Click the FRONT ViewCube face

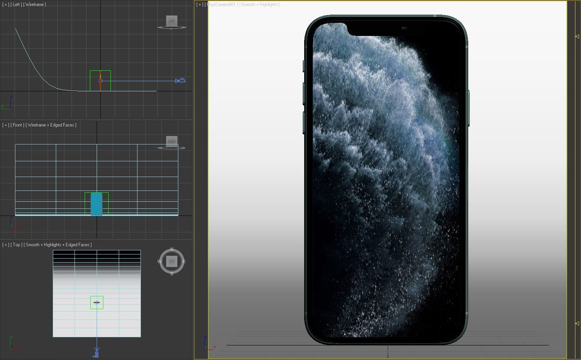(172, 141)
